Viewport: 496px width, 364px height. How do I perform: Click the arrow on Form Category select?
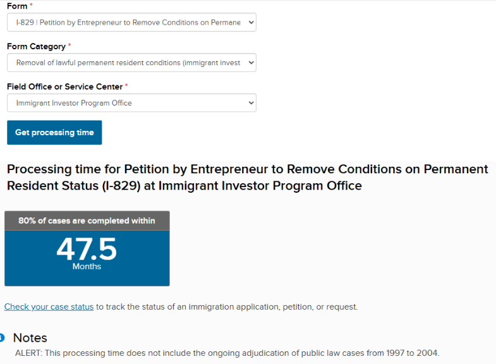251,63
